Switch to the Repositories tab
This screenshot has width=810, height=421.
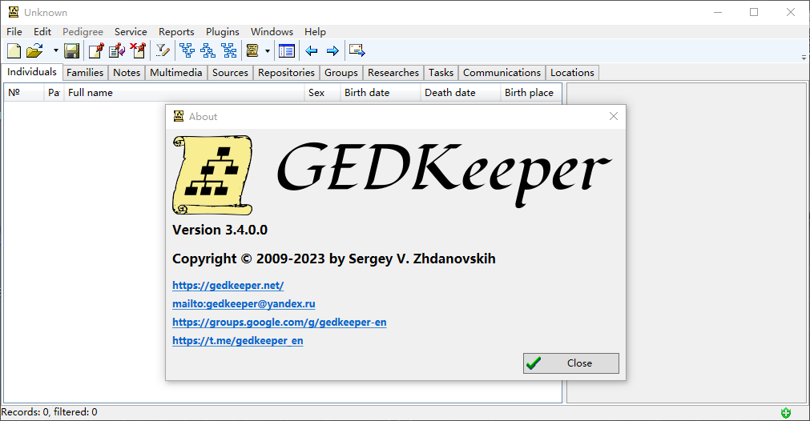point(286,73)
